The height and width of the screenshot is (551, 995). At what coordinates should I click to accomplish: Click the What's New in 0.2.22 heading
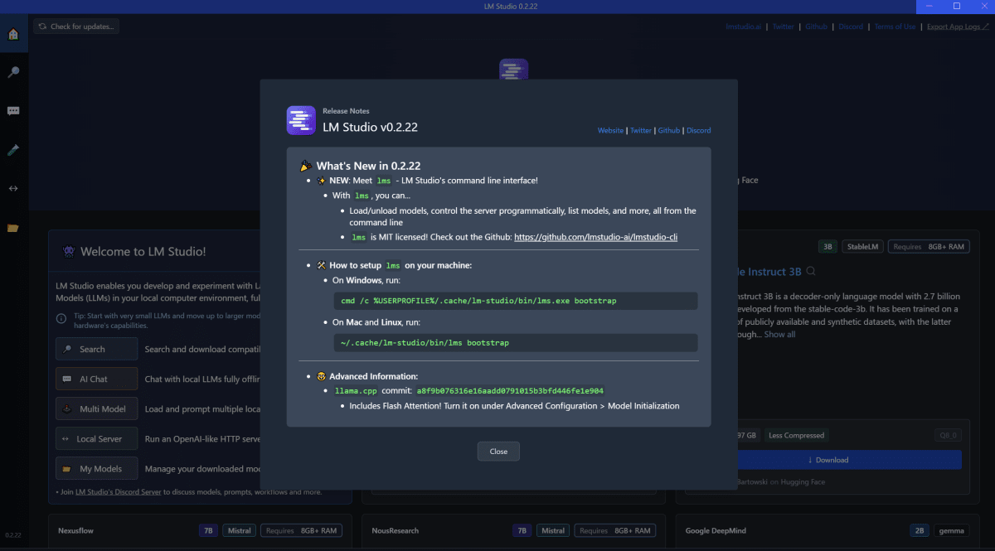pos(367,166)
